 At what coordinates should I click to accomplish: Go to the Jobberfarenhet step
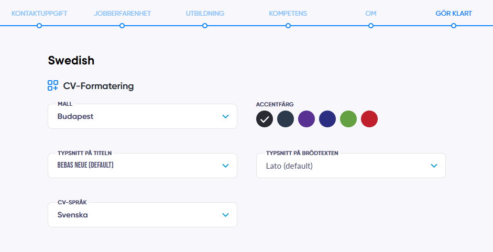click(x=122, y=14)
